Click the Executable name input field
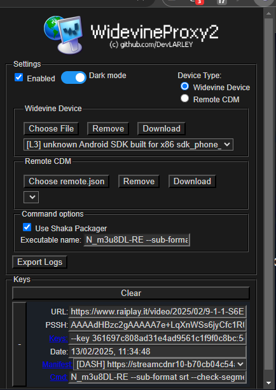The image size is (276, 390). pos(137,240)
